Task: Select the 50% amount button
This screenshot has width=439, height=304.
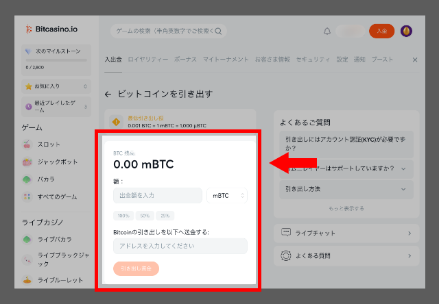Action: point(145,216)
